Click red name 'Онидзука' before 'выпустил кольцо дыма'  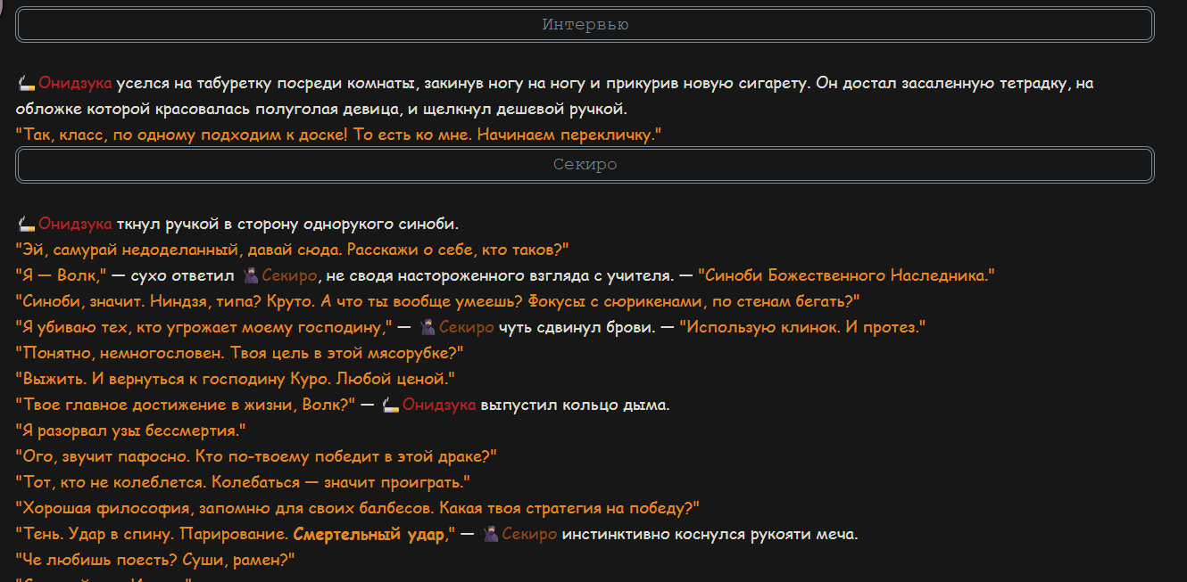pyautogui.click(x=439, y=405)
